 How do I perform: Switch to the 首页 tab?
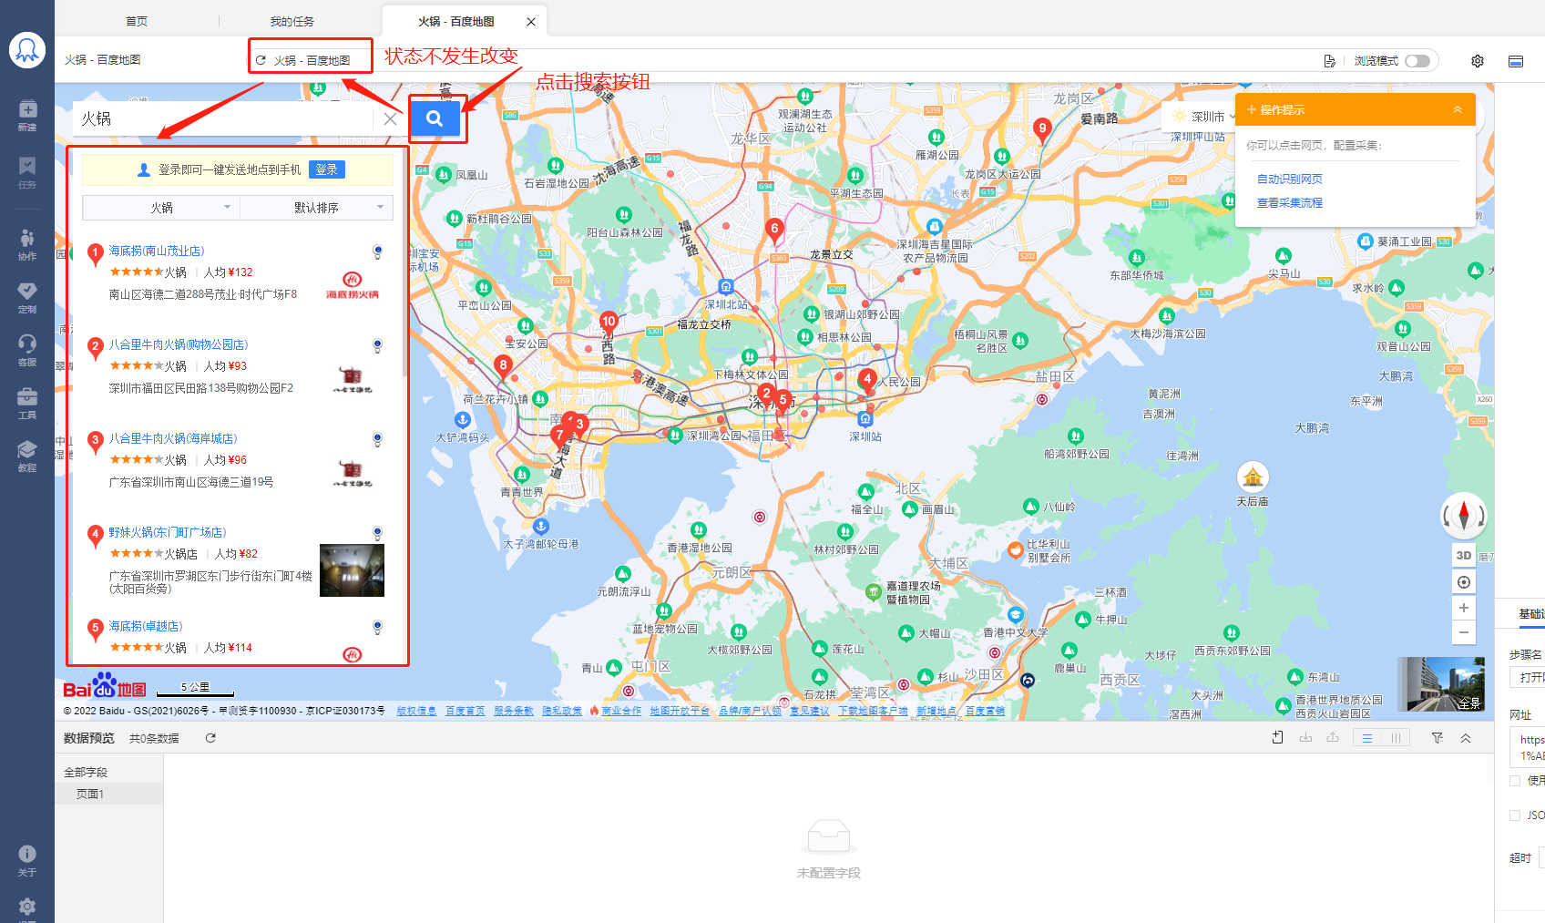tap(137, 21)
